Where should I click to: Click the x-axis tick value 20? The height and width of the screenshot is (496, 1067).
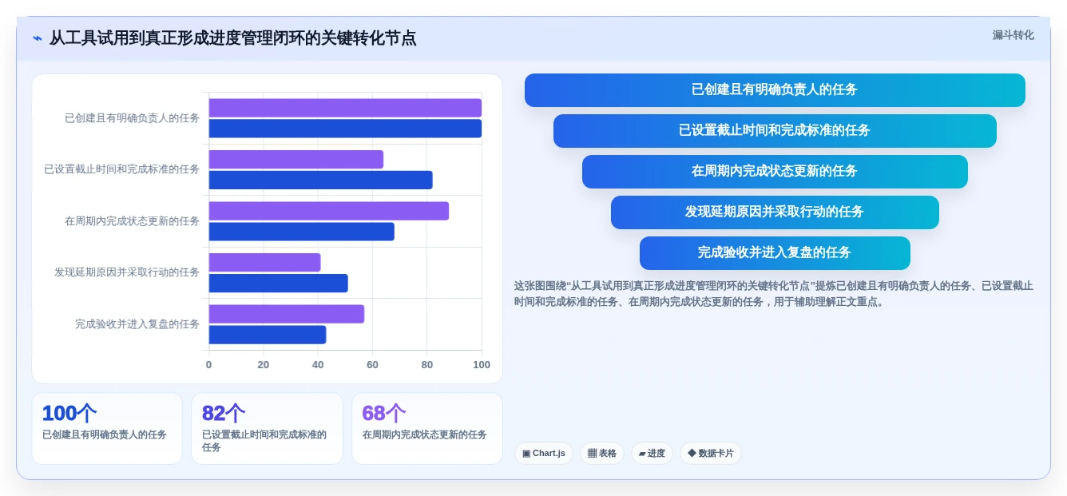coord(264,365)
